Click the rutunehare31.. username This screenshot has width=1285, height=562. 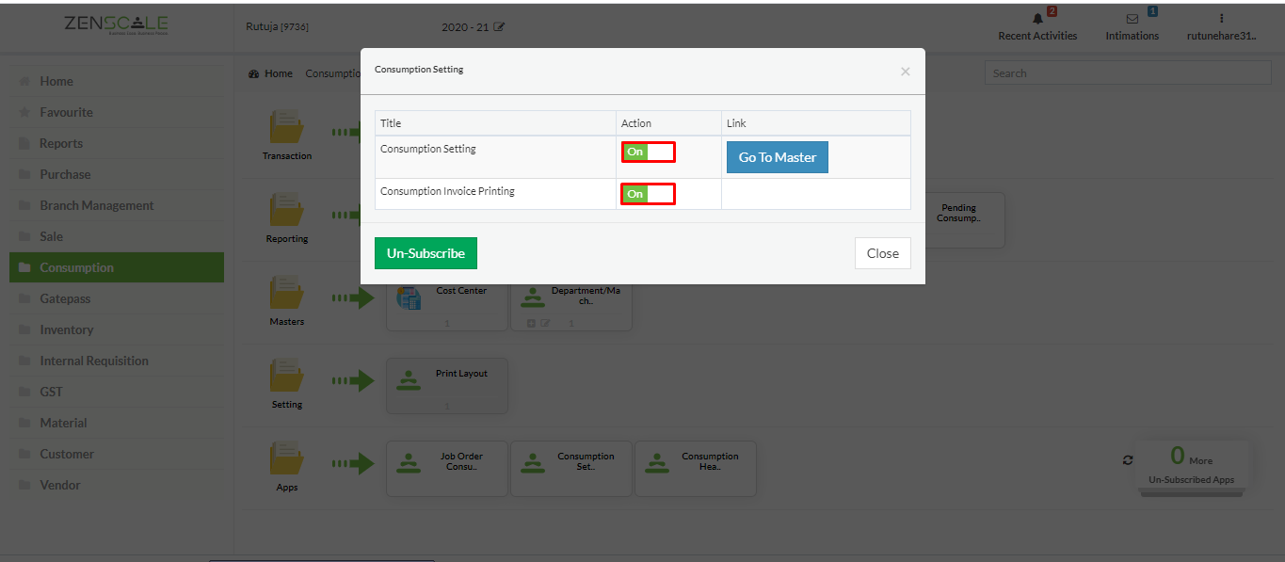tap(1222, 36)
